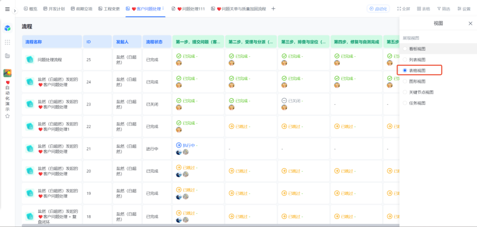Click the 已跳过 icon in row 22 step two
Viewport: 477px width, 227px height.
pos(231,126)
